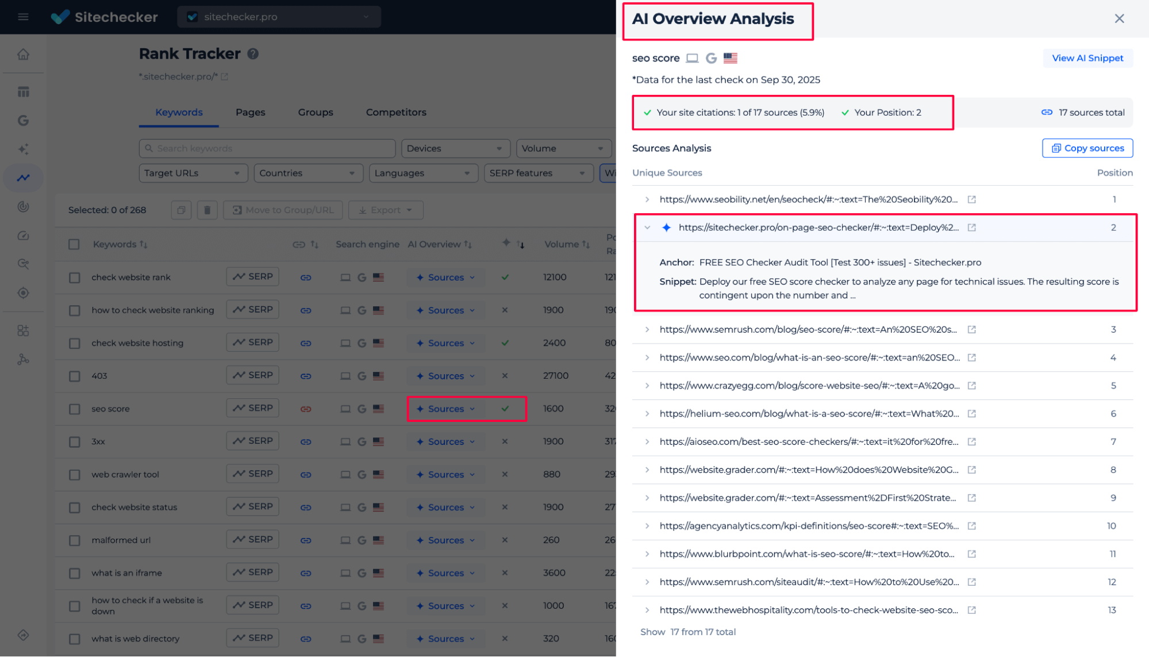Click the Rank Tracker help question icon

253,54
